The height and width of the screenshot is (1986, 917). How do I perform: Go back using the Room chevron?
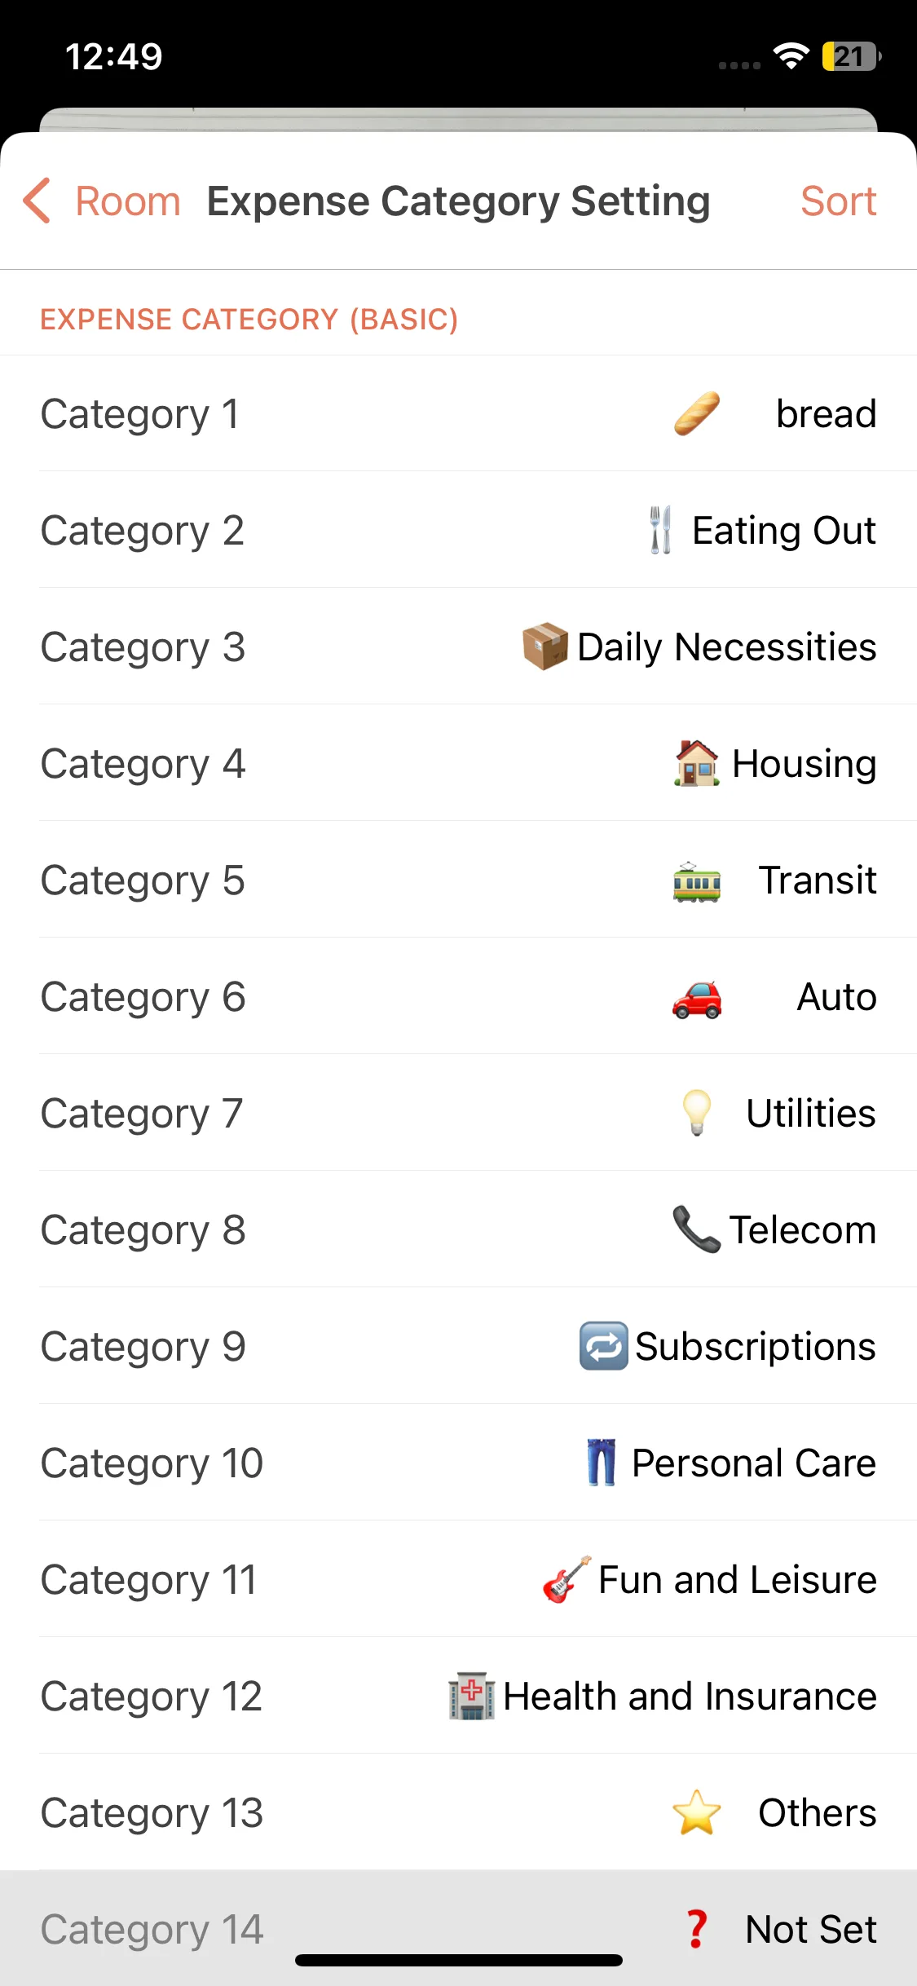point(37,201)
